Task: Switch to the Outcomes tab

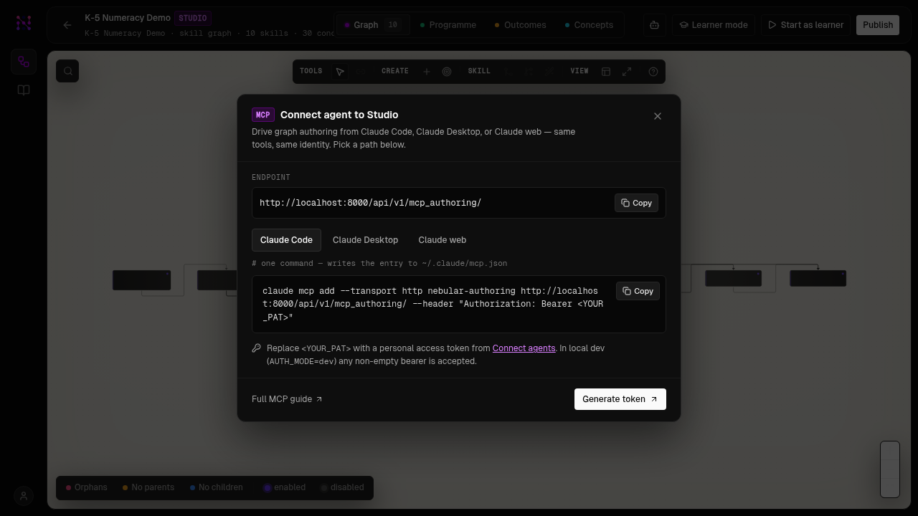Action: [520, 25]
